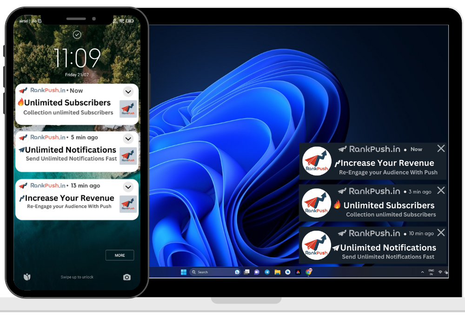Tap the RankPush thumbnail in the Unlimited Subscribers phone notification
The image size is (465, 318).
128,109
